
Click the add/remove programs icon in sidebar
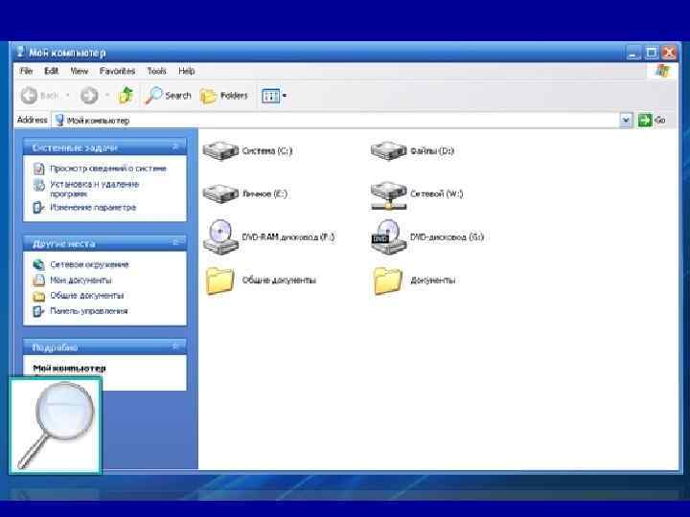[39, 185]
